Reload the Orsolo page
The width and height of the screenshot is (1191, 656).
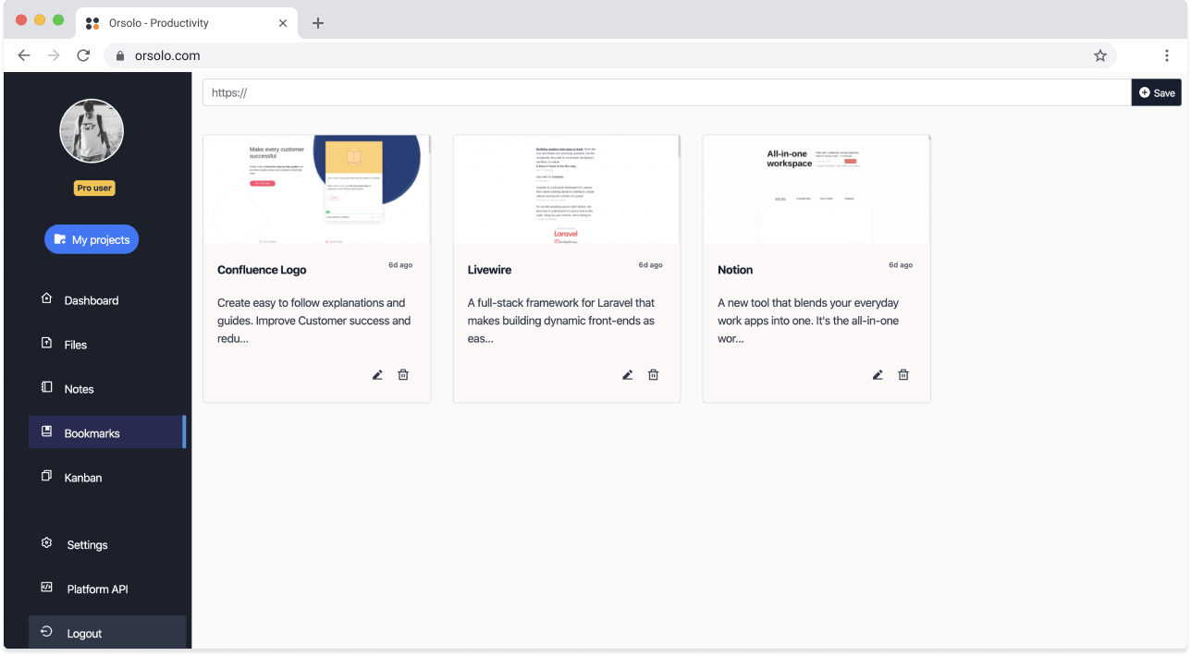click(83, 55)
